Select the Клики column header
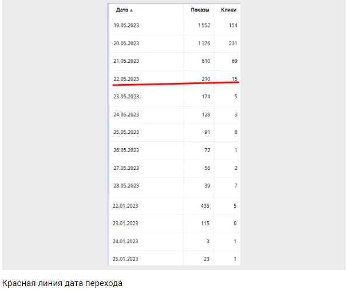This screenshot has height=290, width=348. coord(228,10)
